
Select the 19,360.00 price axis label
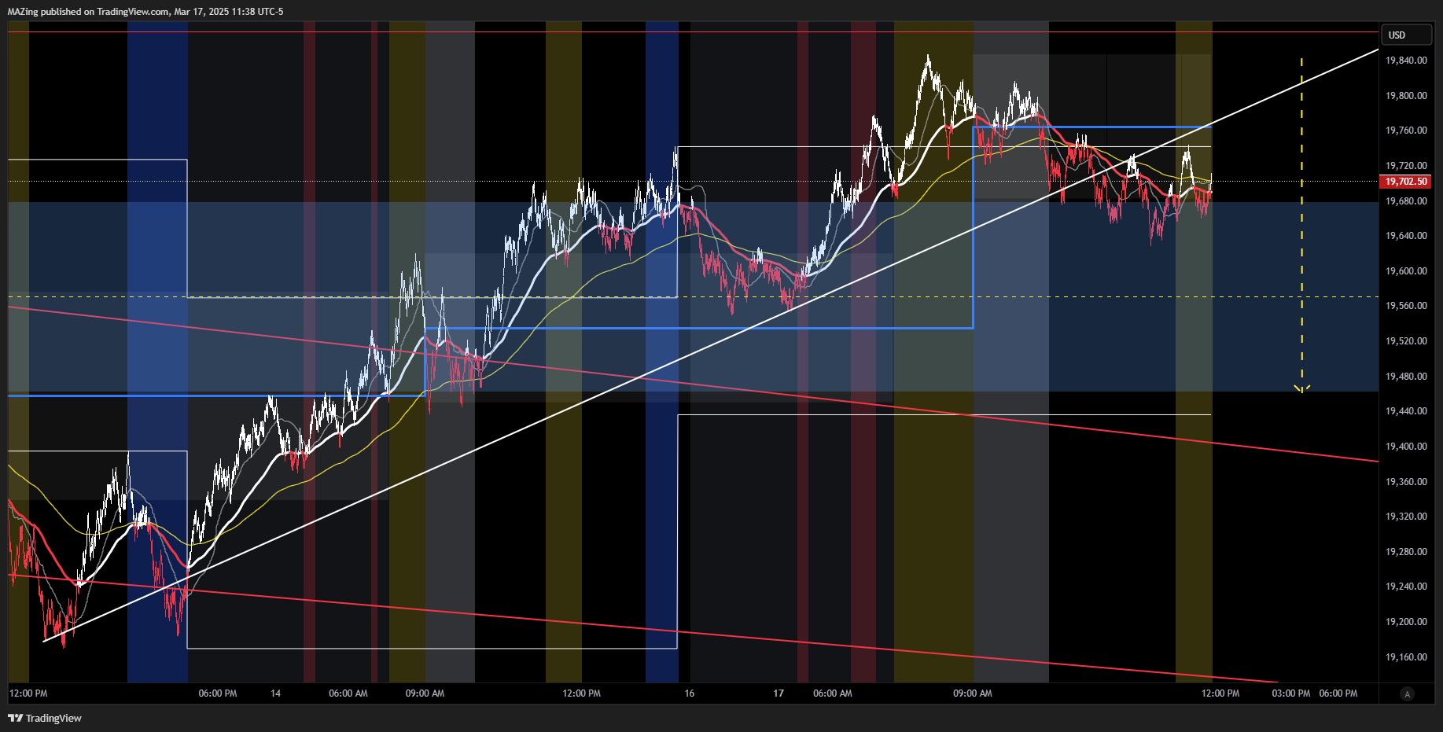click(1406, 482)
